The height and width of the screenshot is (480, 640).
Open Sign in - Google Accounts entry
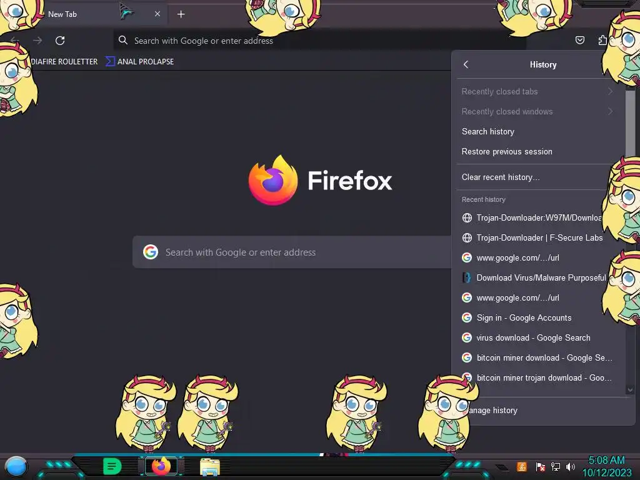(537, 317)
